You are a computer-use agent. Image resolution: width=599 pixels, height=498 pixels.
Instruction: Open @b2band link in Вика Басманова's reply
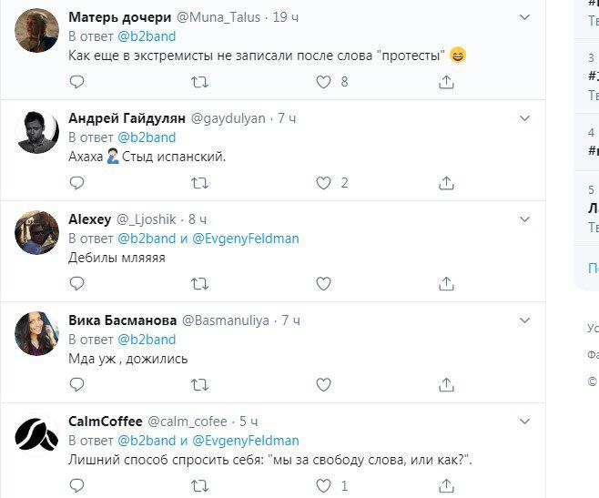click(147, 340)
